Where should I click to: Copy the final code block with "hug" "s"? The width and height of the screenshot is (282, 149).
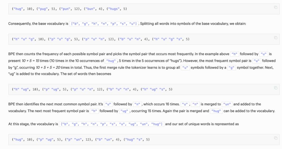276,138
